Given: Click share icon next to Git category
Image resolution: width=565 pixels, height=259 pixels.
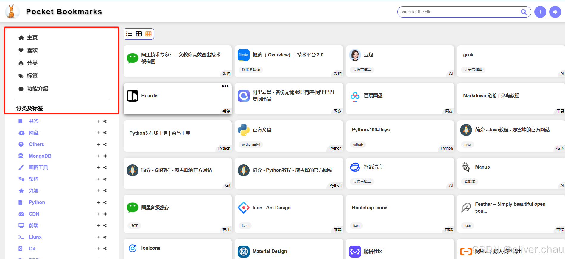Looking at the screenshot, I should pyautogui.click(x=105, y=249).
